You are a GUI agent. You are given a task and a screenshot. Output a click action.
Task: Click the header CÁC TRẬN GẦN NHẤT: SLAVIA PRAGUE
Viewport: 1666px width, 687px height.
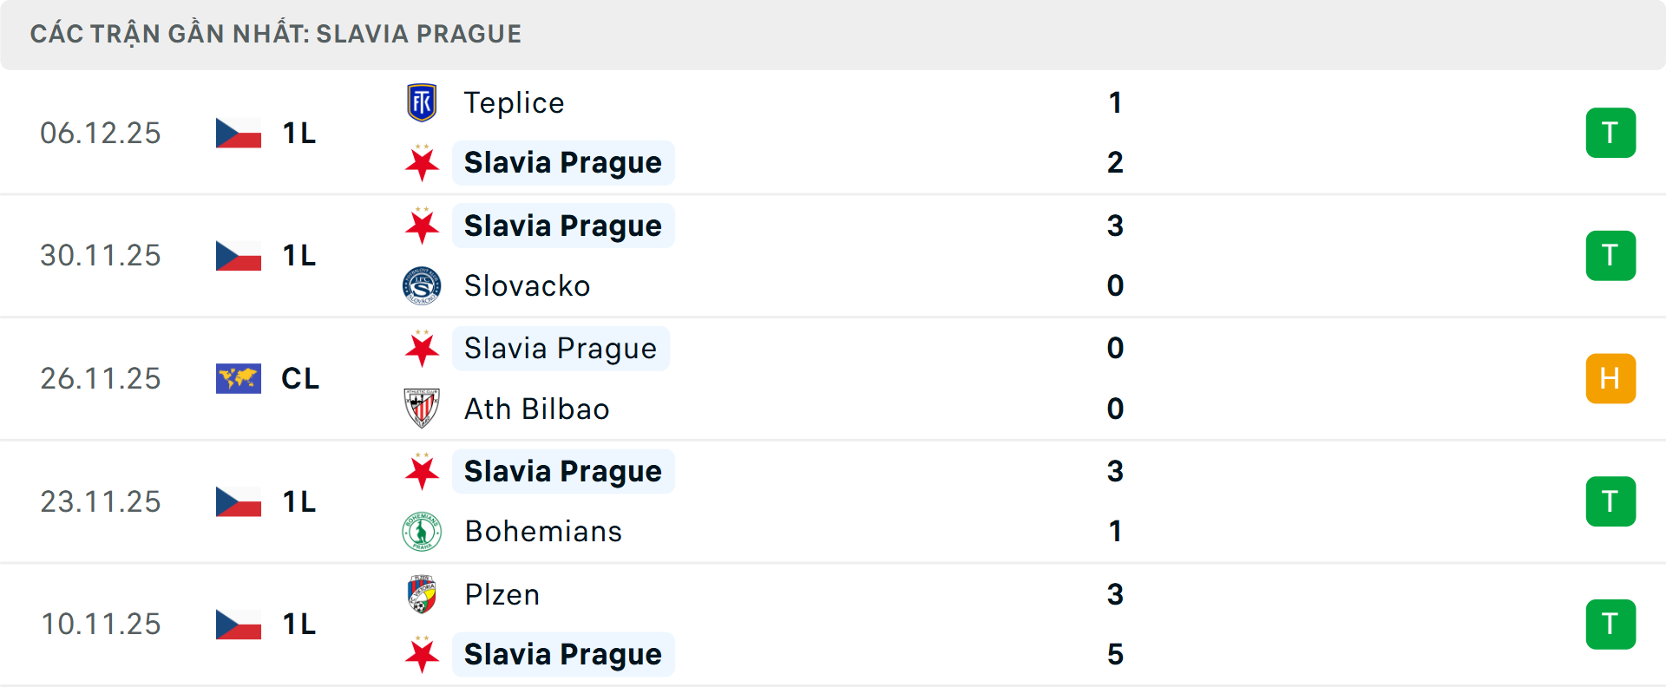[277, 34]
